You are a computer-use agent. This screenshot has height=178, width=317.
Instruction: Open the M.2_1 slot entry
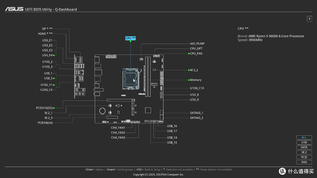(48, 113)
